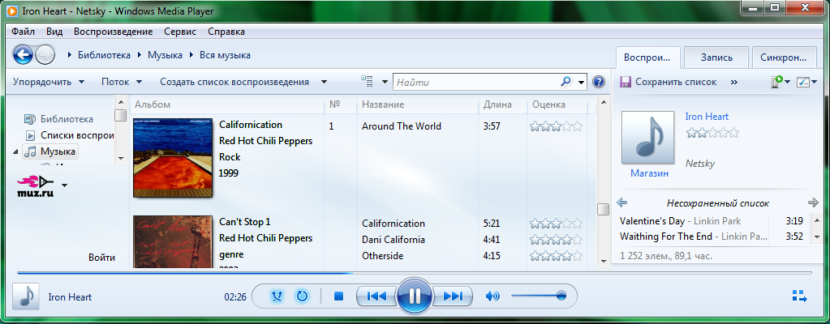Viewport: 830px width, 324px height.
Task: Mute the sound using speaker icon
Action: pyautogui.click(x=492, y=296)
